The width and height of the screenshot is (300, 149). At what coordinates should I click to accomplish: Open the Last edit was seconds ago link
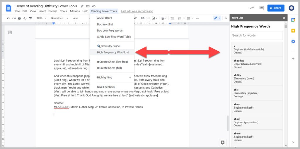tap(137, 11)
